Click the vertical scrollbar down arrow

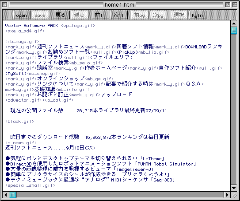234,188
